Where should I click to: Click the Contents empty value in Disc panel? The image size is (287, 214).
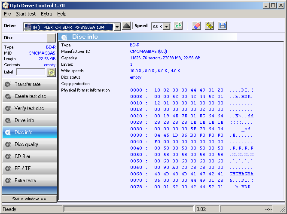coord(49,65)
